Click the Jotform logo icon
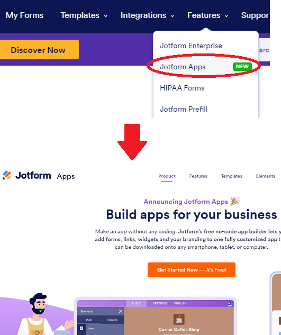Image resolution: width=281 pixels, height=335 pixels. [7, 175]
